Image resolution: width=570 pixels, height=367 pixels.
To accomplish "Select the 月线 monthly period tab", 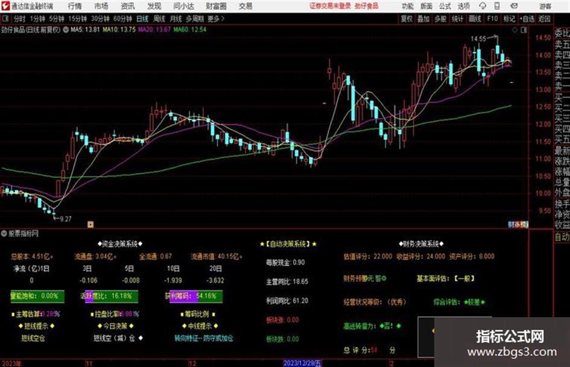I will pyautogui.click(x=176, y=19).
